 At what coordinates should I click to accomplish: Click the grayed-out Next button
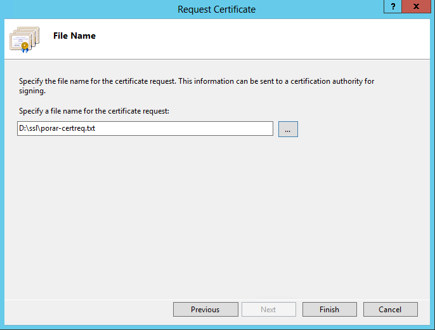click(268, 310)
